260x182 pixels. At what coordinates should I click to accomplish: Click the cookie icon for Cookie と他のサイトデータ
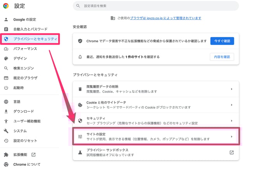(80, 105)
